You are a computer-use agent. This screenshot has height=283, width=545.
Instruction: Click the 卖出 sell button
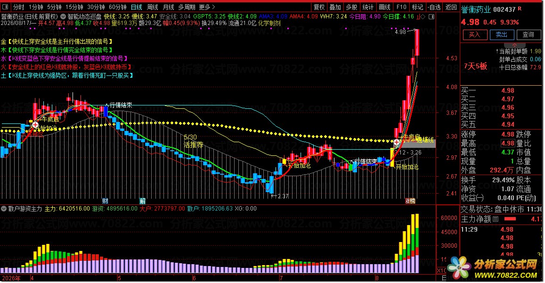click(502, 34)
